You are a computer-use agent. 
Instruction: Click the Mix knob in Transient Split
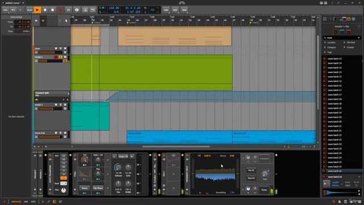265,174
